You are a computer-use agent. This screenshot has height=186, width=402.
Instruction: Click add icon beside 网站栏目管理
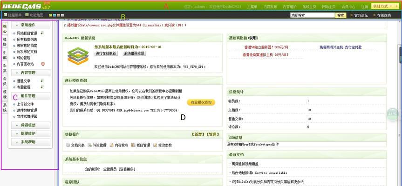[42, 33]
